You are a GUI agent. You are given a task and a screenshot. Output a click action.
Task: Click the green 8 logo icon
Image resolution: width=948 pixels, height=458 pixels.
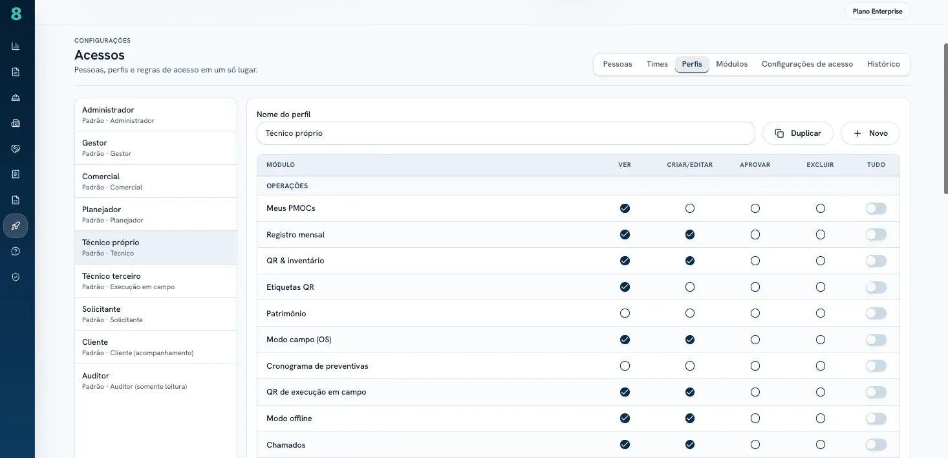tap(16, 14)
